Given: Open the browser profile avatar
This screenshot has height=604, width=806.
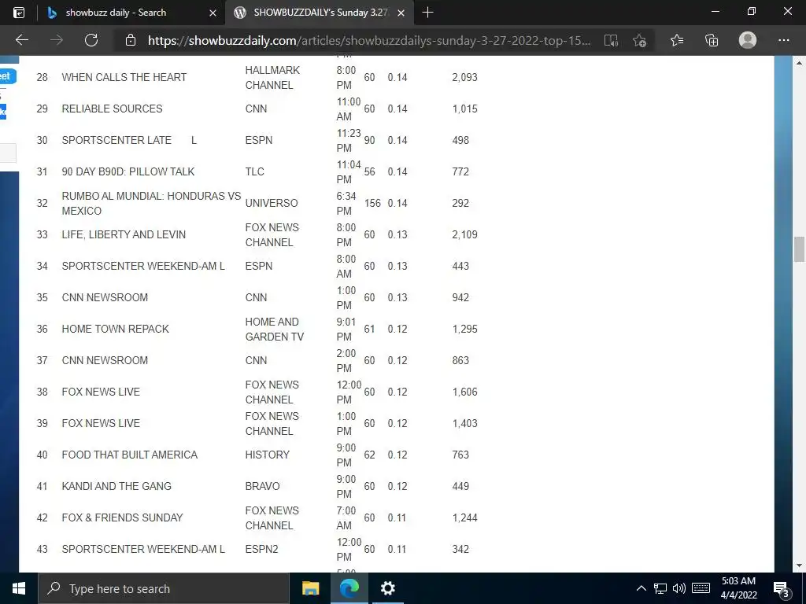Looking at the screenshot, I should [748, 40].
